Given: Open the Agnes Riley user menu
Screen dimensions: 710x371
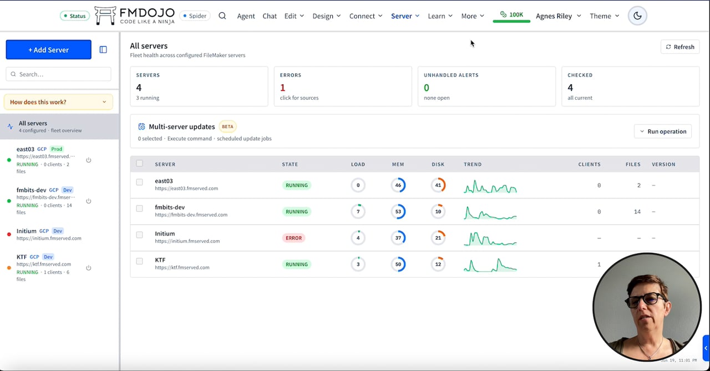Looking at the screenshot, I should (559, 16).
